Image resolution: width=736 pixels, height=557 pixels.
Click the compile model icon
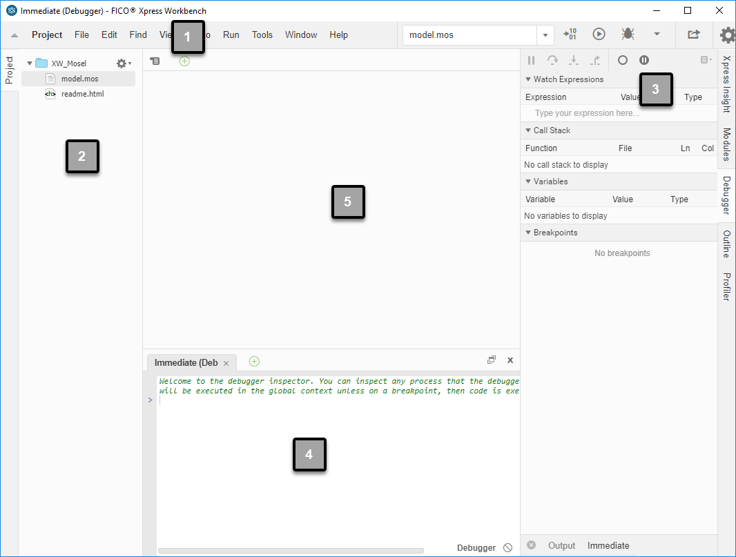point(570,34)
